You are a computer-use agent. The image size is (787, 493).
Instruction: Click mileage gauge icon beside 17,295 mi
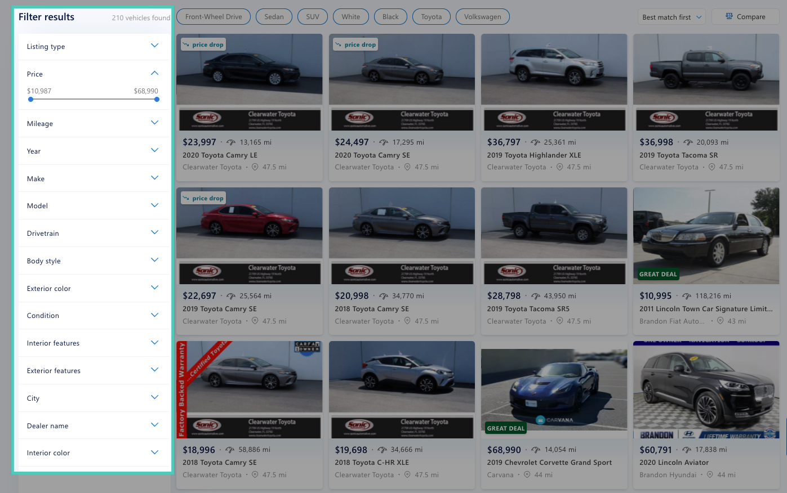384,142
